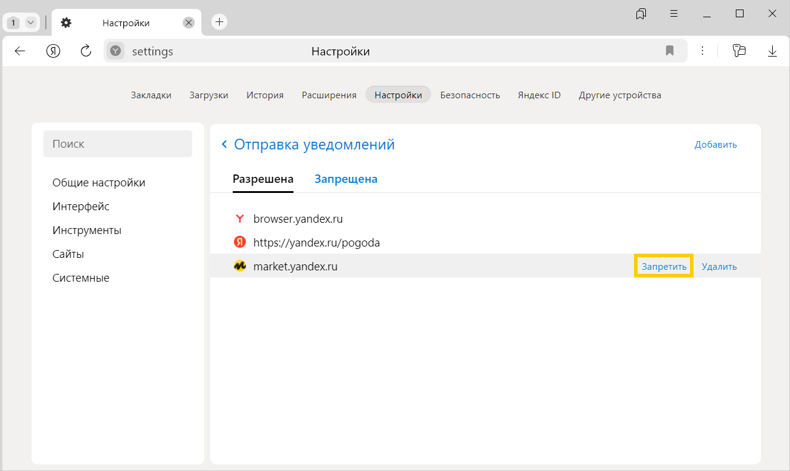790x471 pixels.
Task: Open Yandex home page icon
Action: pyautogui.click(x=54, y=51)
